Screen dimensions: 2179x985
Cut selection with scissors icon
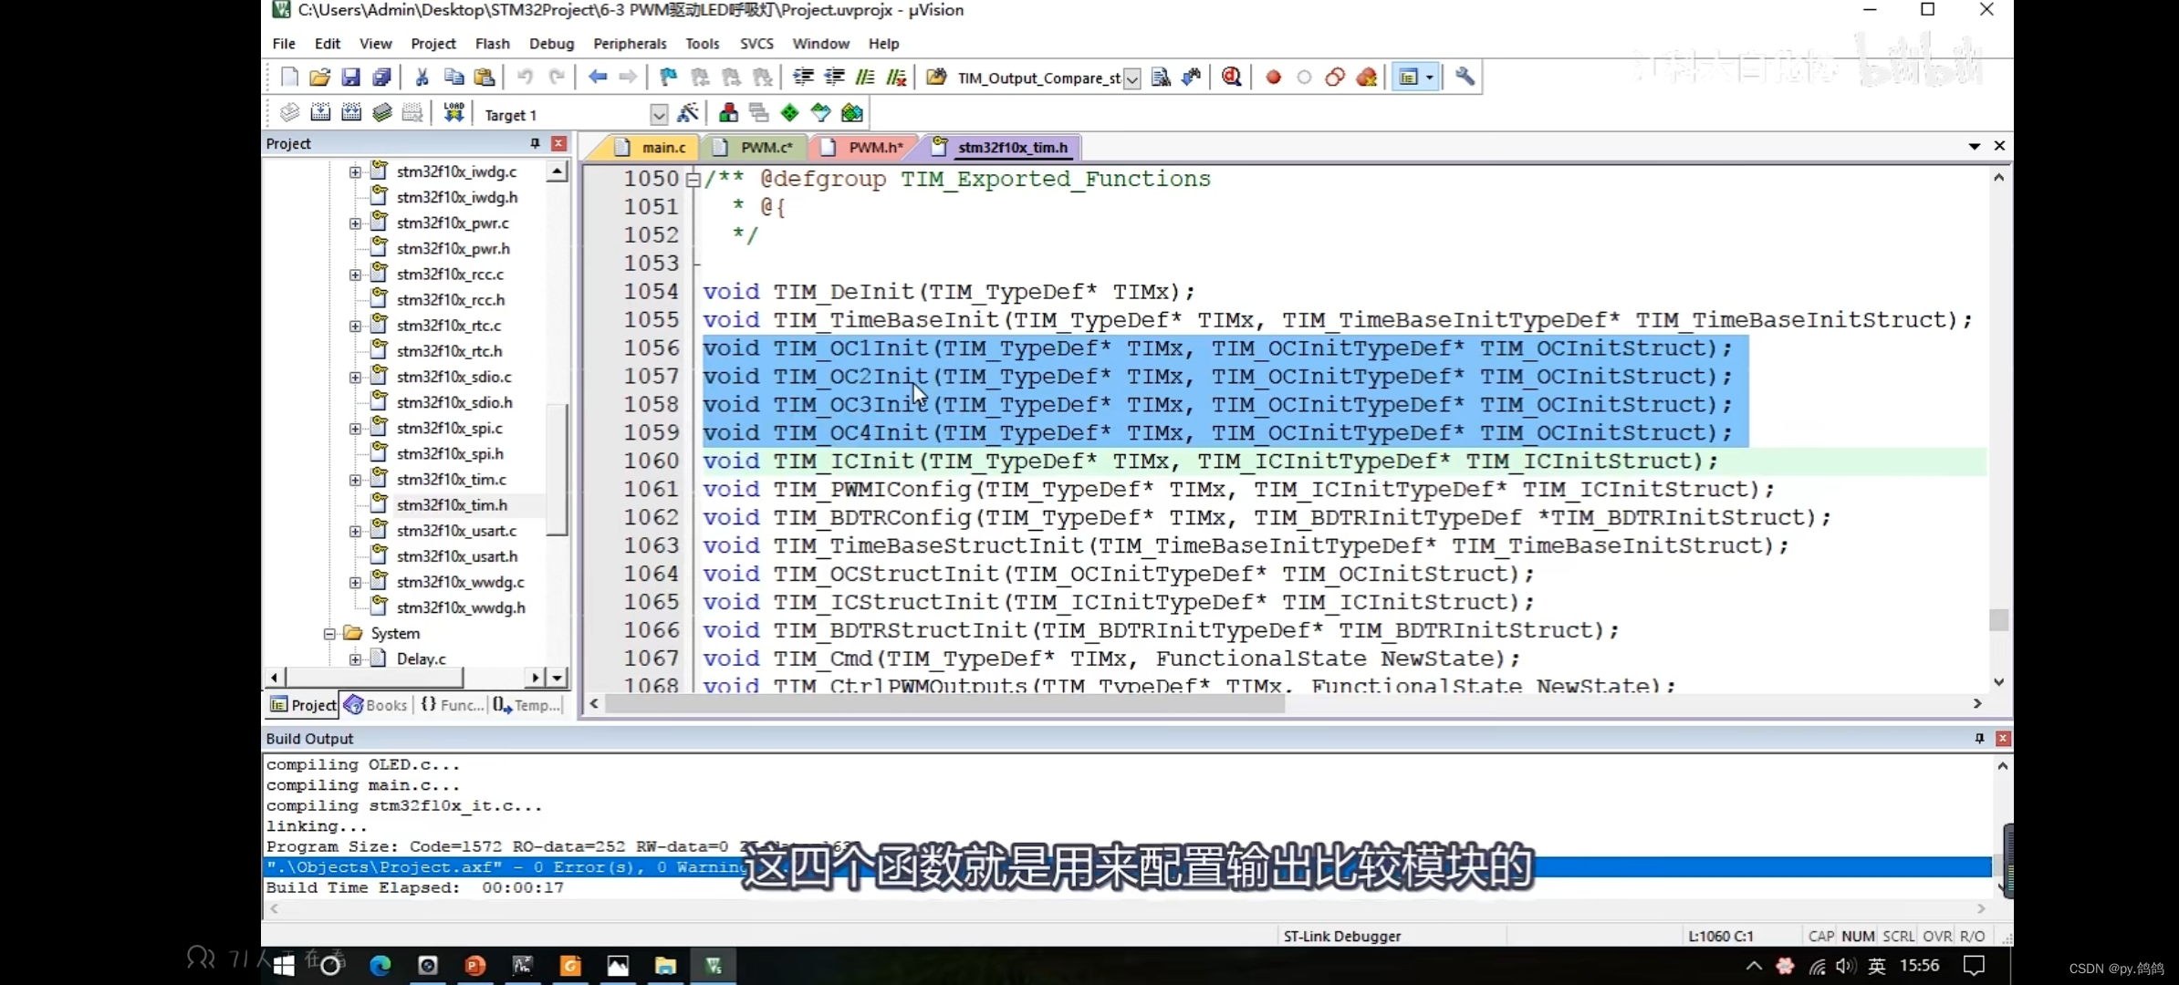(x=422, y=78)
